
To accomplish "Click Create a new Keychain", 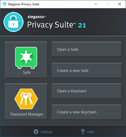I will [87, 112].
